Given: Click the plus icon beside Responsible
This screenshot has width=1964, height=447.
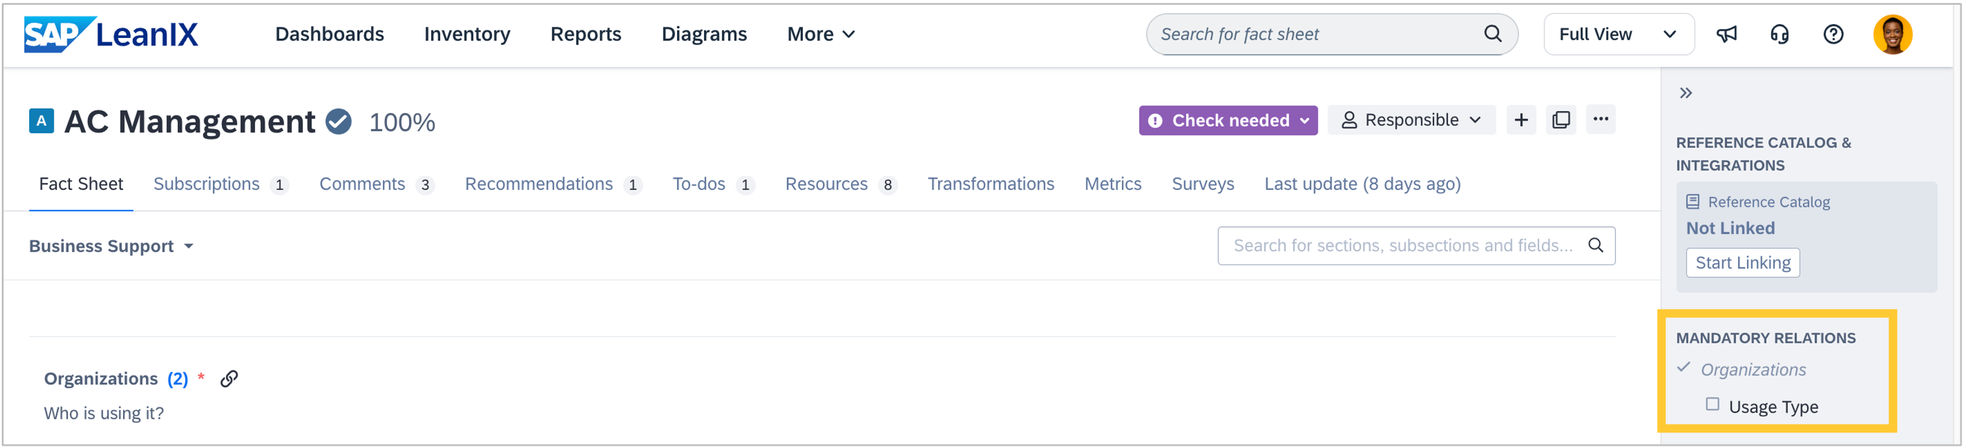Looking at the screenshot, I should click(1520, 120).
